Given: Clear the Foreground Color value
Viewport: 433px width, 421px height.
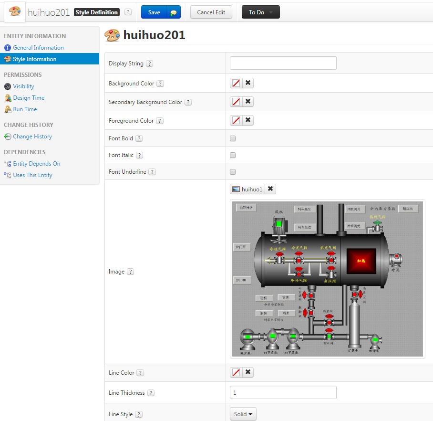Looking at the screenshot, I should [248, 120].
